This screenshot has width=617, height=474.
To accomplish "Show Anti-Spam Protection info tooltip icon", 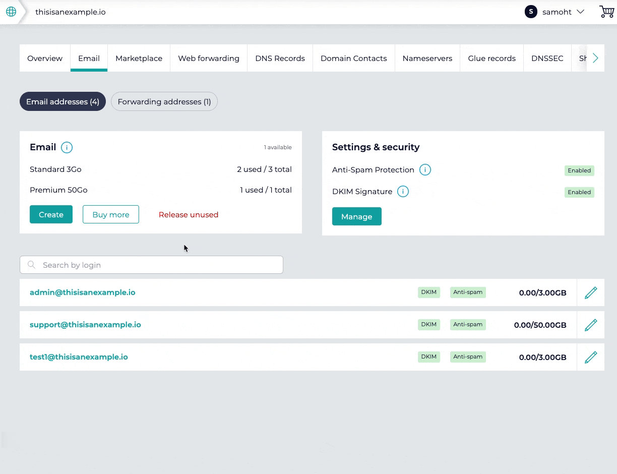I will tap(425, 170).
